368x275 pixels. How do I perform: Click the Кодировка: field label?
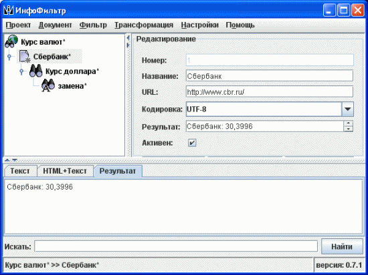click(162, 109)
